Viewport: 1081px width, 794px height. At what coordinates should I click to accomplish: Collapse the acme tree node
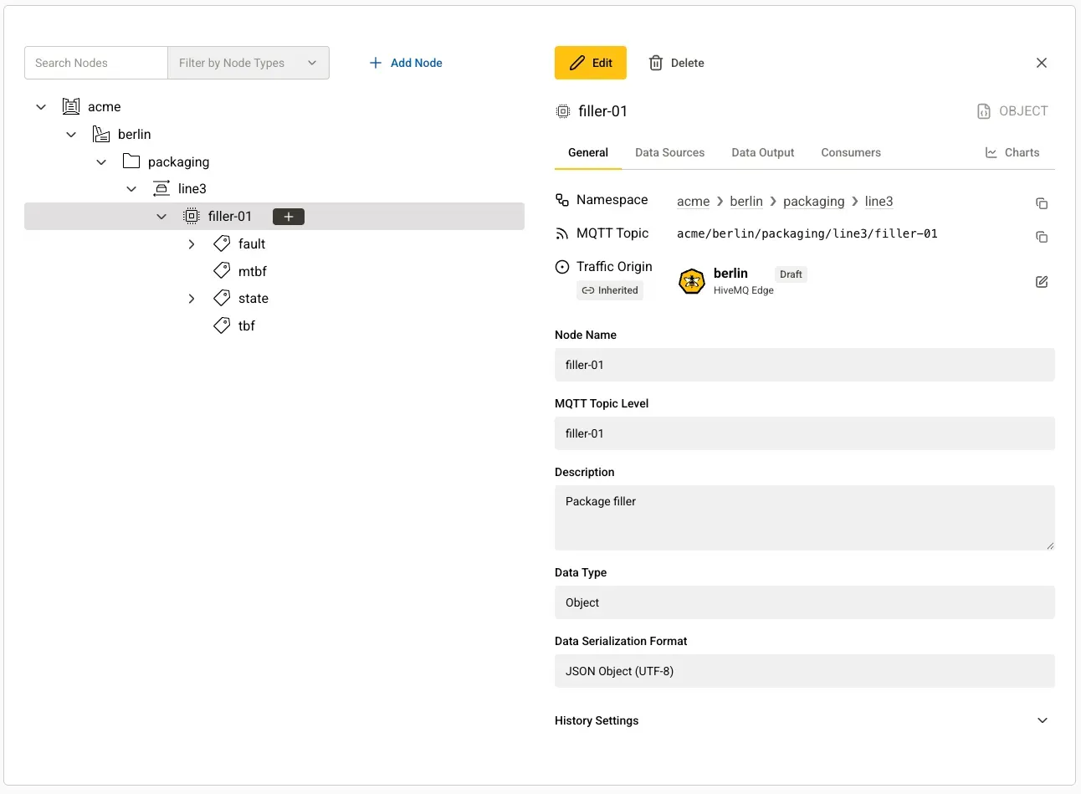coord(41,107)
